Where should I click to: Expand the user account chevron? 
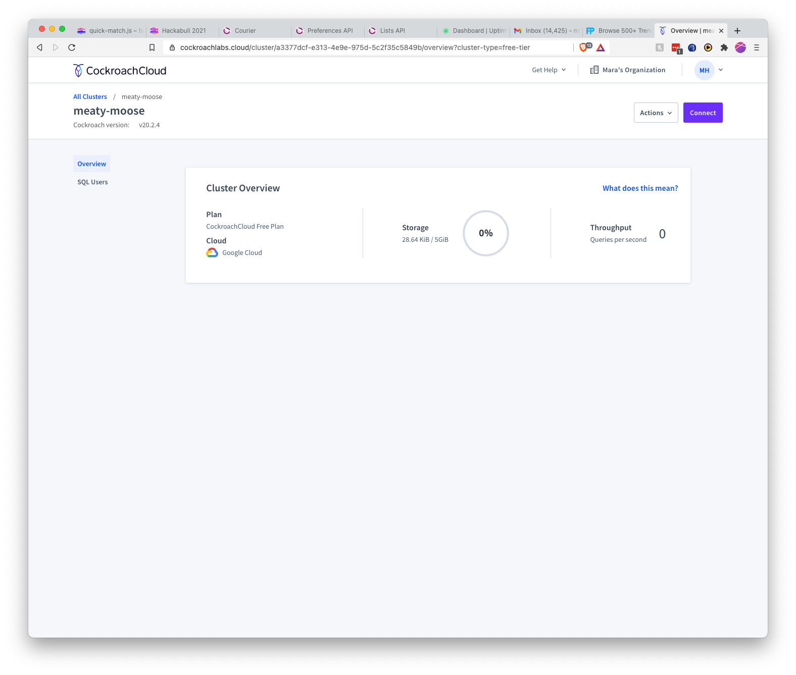(x=721, y=70)
